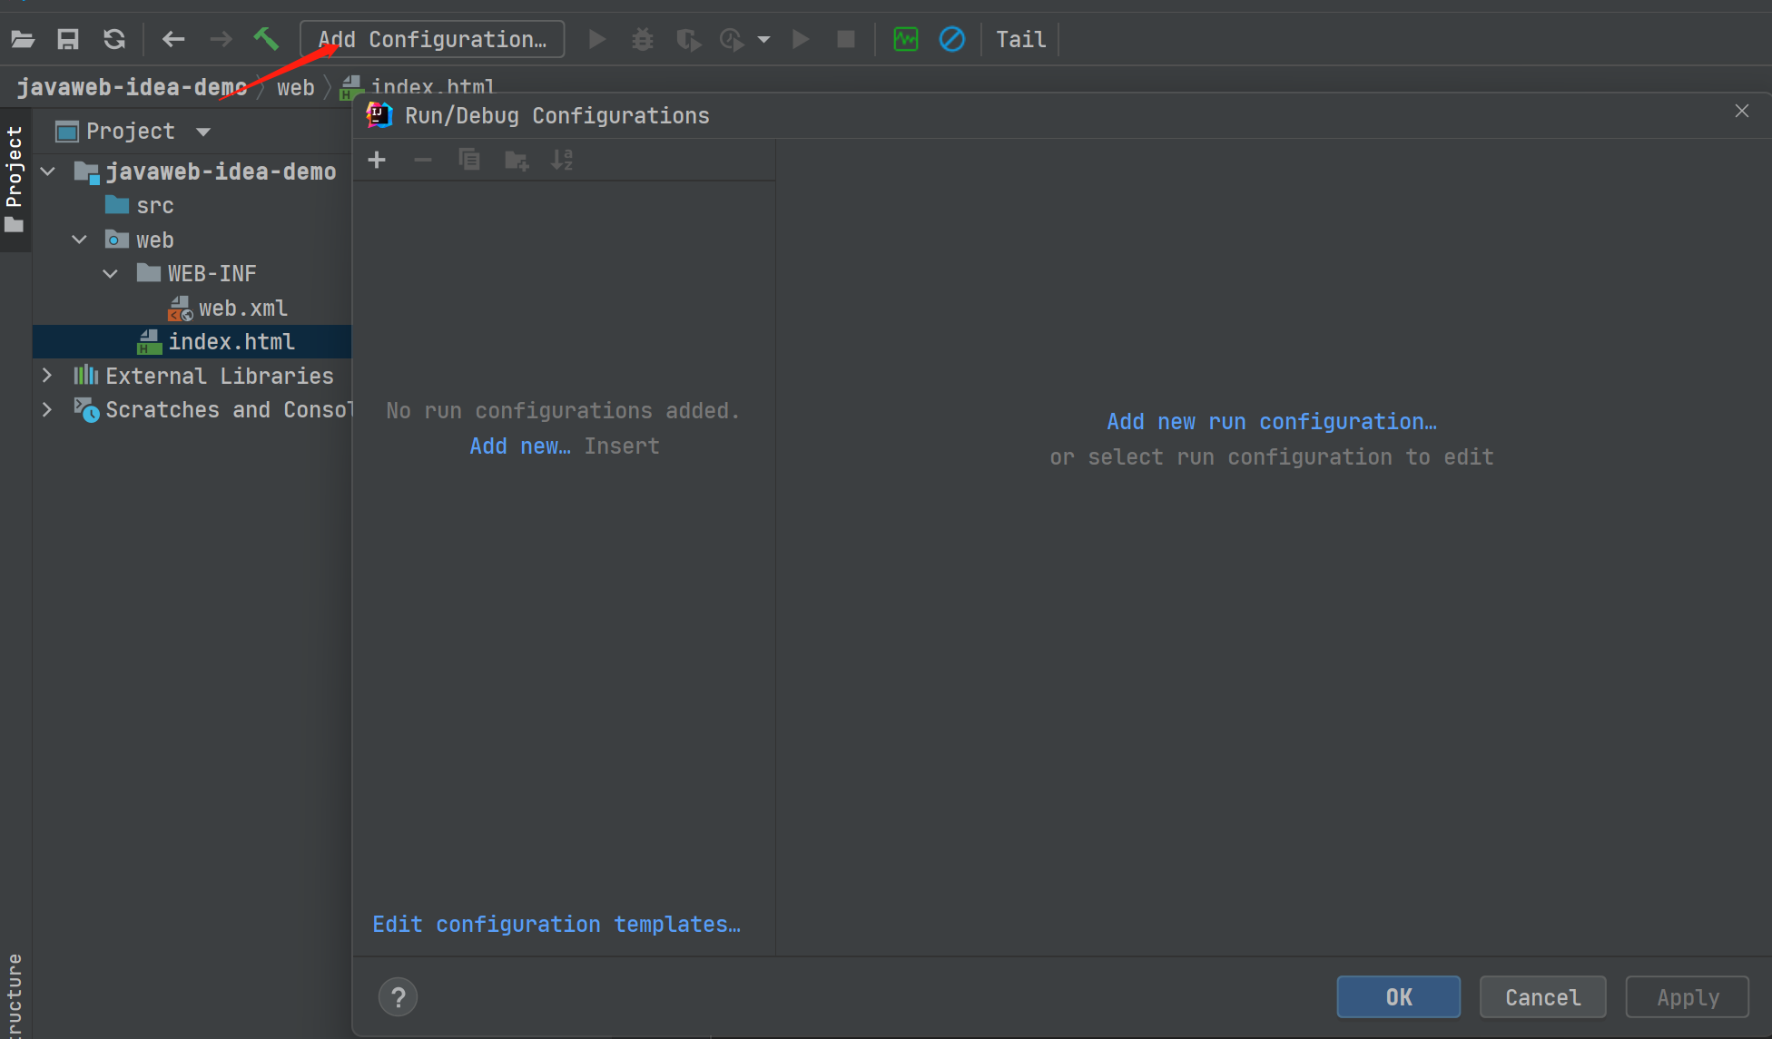Collapse the WEB-INF folder
The width and height of the screenshot is (1772, 1039).
(111, 274)
